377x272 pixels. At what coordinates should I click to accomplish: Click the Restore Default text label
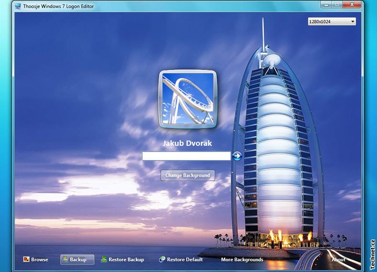pyautogui.click(x=185, y=260)
